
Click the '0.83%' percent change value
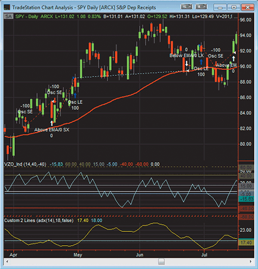point(94,16)
